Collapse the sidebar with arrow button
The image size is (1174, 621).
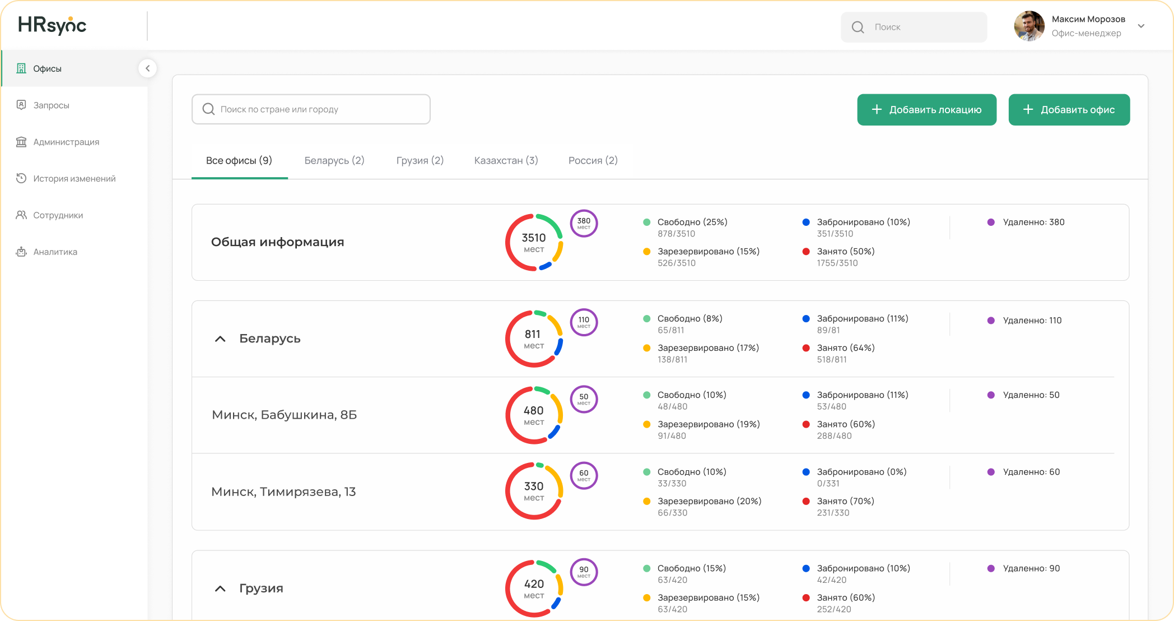(147, 68)
